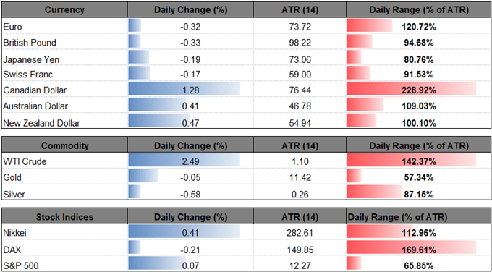Select Canadian Dollar 228.92% daily range bar
Viewport: 492px width, 272px height.
(412, 90)
